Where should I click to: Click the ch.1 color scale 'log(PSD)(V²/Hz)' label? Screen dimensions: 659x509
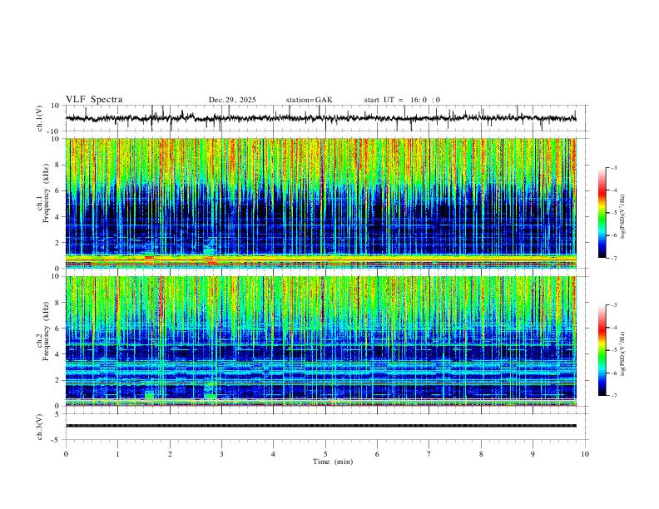623,217
